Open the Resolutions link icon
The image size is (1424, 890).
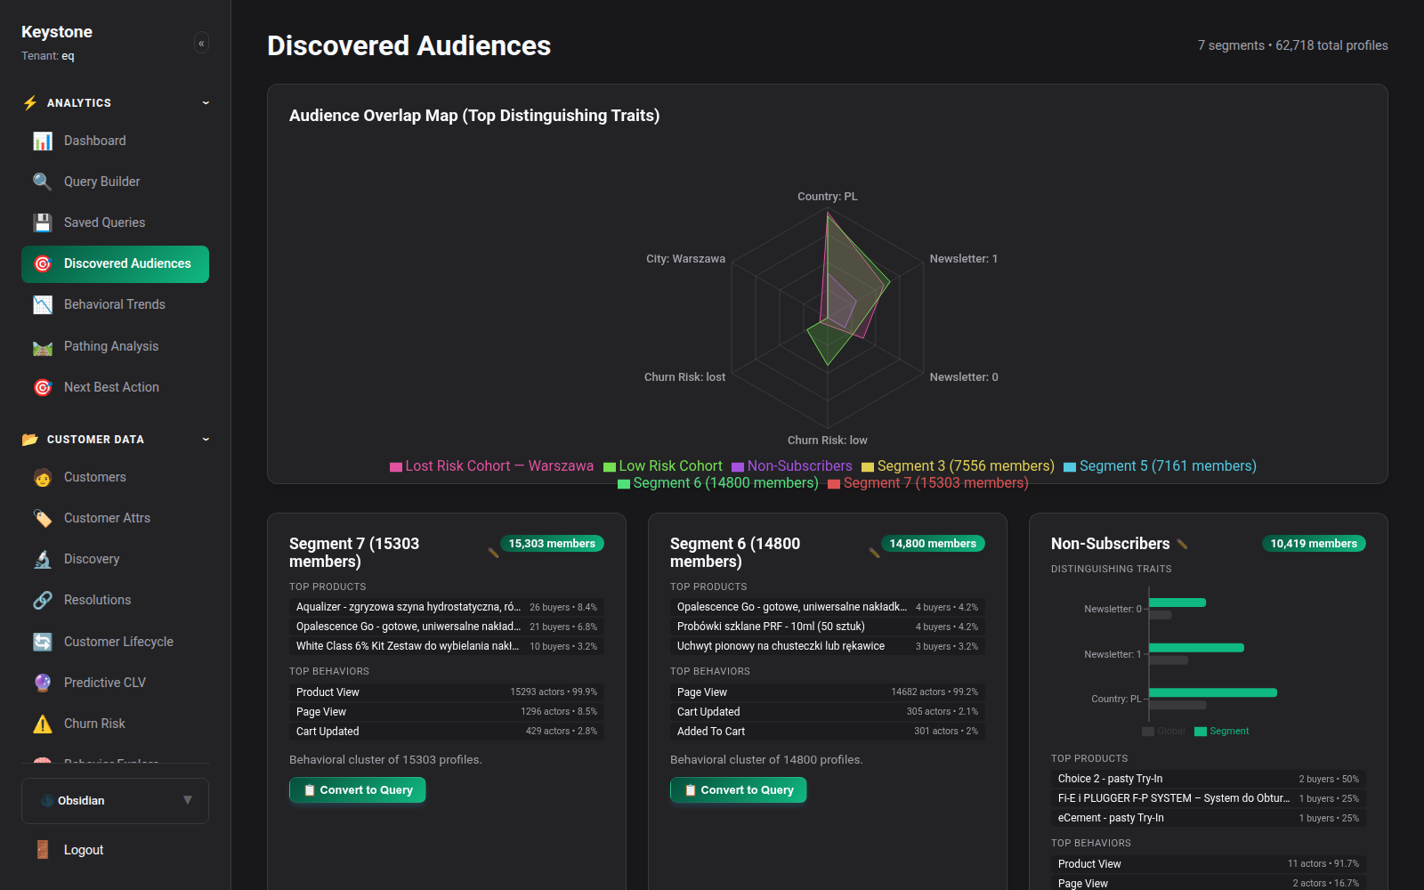pos(43,600)
